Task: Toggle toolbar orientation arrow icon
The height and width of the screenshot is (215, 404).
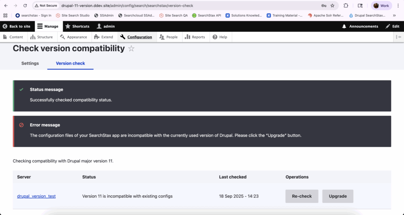Action: tap(398, 37)
